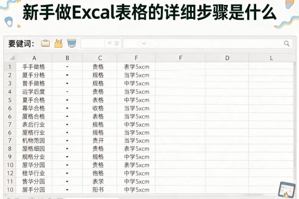Select column B header

click(67, 58)
